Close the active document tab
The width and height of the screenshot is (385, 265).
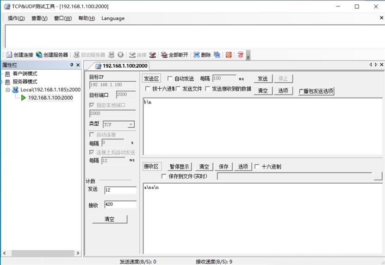click(x=382, y=65)
